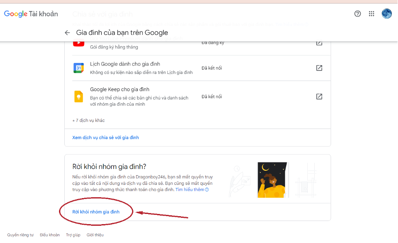398x243 pixels.
Task: Open the Google apps grid launcher
Action: 372,14
